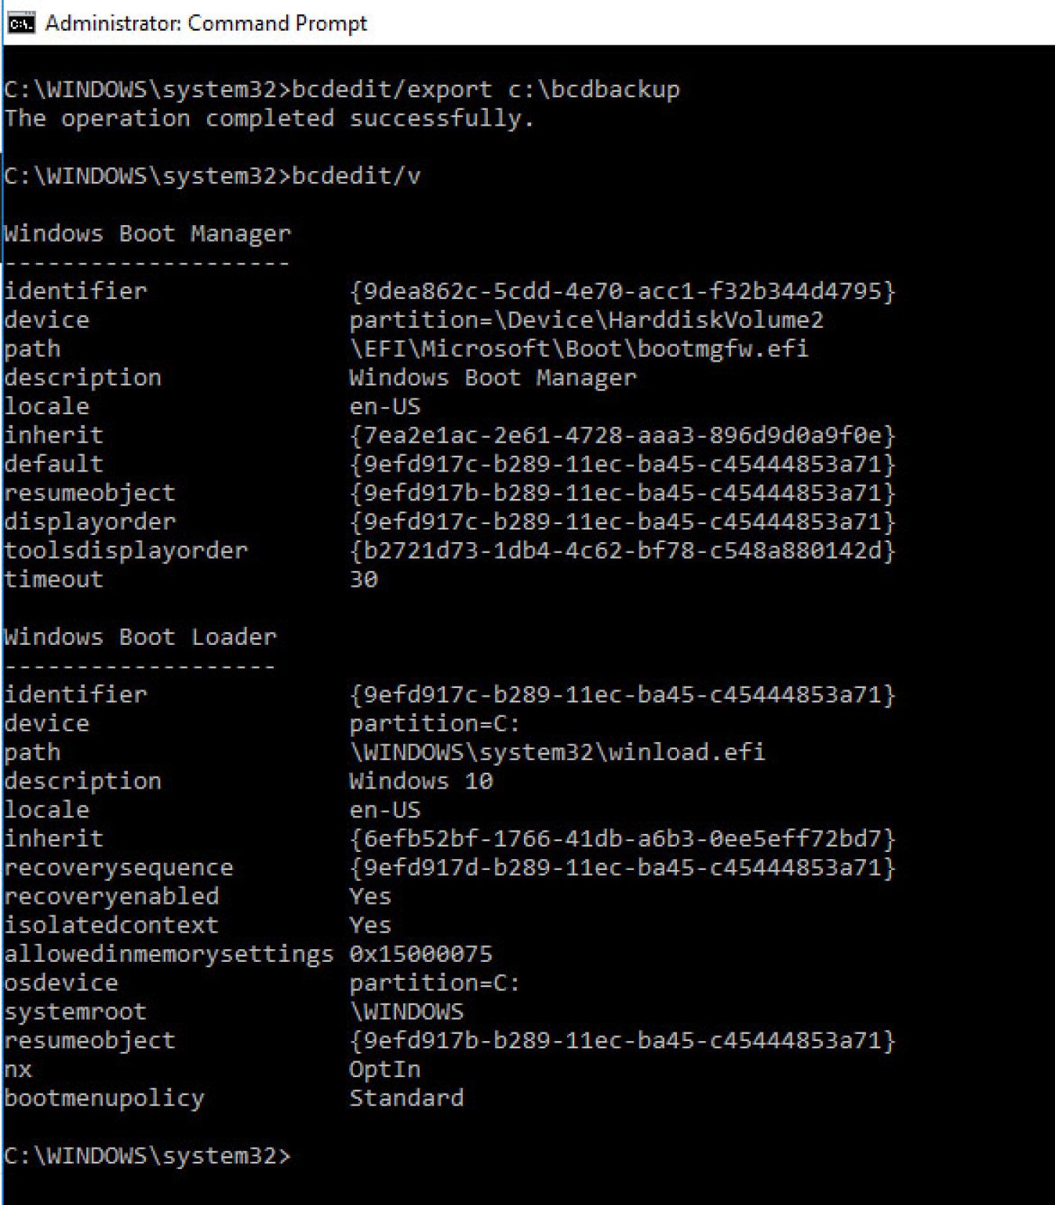The height and width of the screenshot is (1205, 1055).
Task: Click the Windows Boot Loader heading
Action: (140, 636)
